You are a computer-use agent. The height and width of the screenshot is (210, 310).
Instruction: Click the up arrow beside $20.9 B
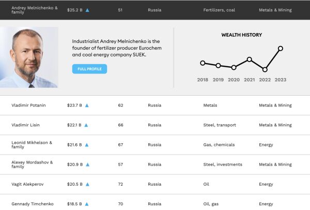pyautogui.click(x=87, y=164)
